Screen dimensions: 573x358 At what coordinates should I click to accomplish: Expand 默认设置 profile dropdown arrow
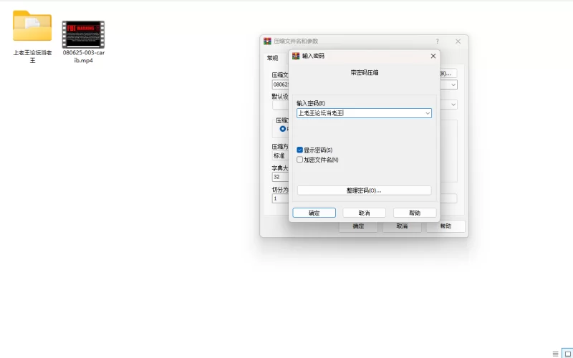coord(453,105)
